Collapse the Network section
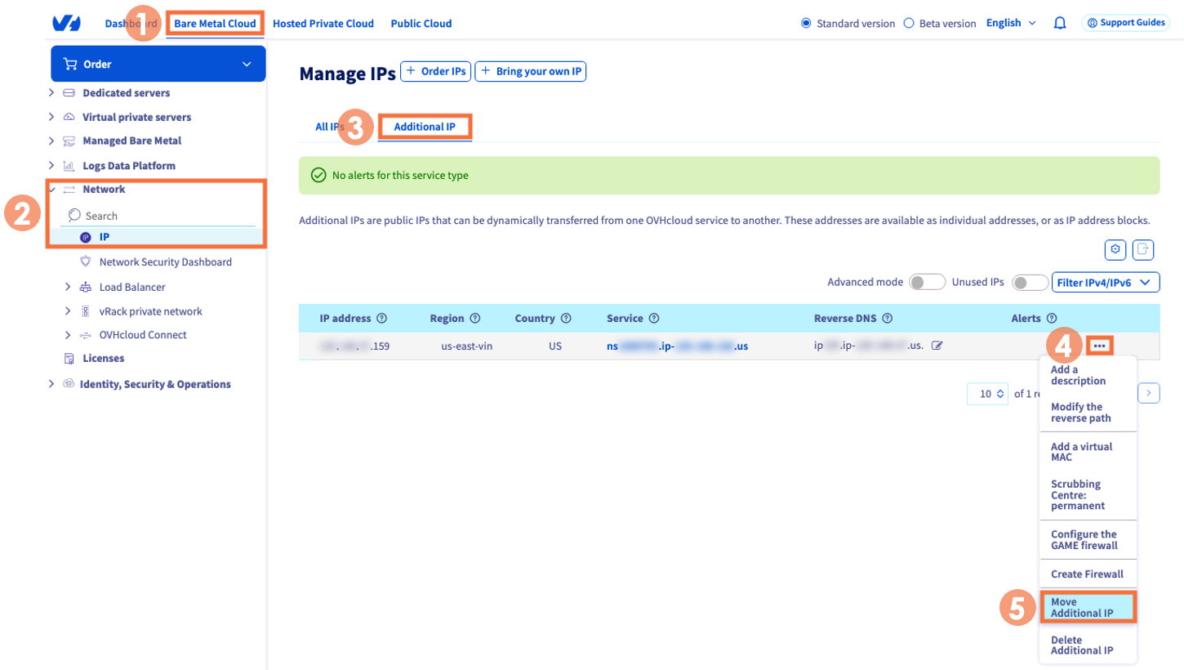The width and height of the screenshot is (1184, 670). (x=52, y=189)
